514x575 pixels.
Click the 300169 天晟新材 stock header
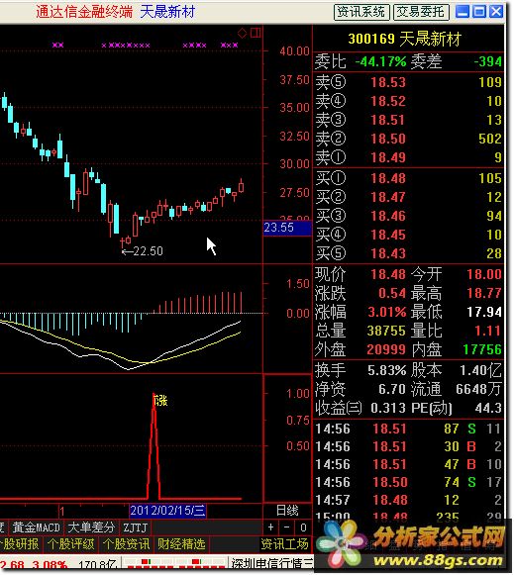(404, 39)
